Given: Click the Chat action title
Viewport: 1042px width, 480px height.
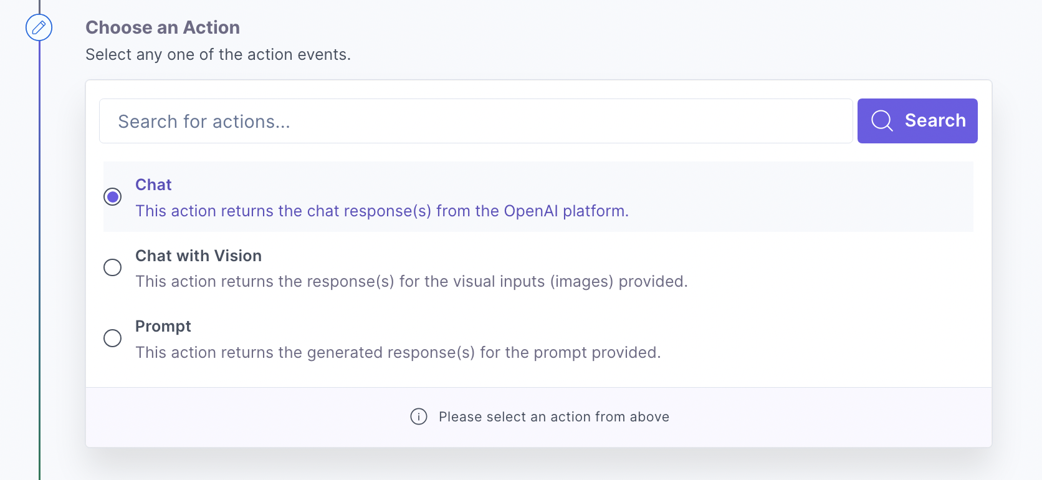Looking at the screenshot, I should [153, 185].
